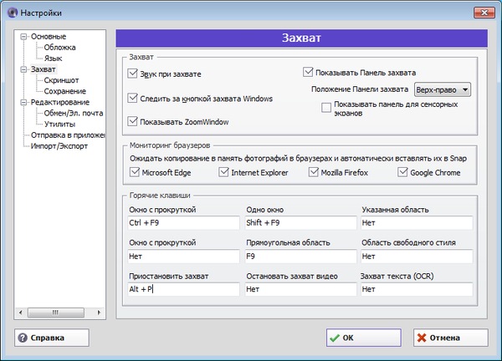
Task: Select Язык in the settings tree
Action: (54, 58)
